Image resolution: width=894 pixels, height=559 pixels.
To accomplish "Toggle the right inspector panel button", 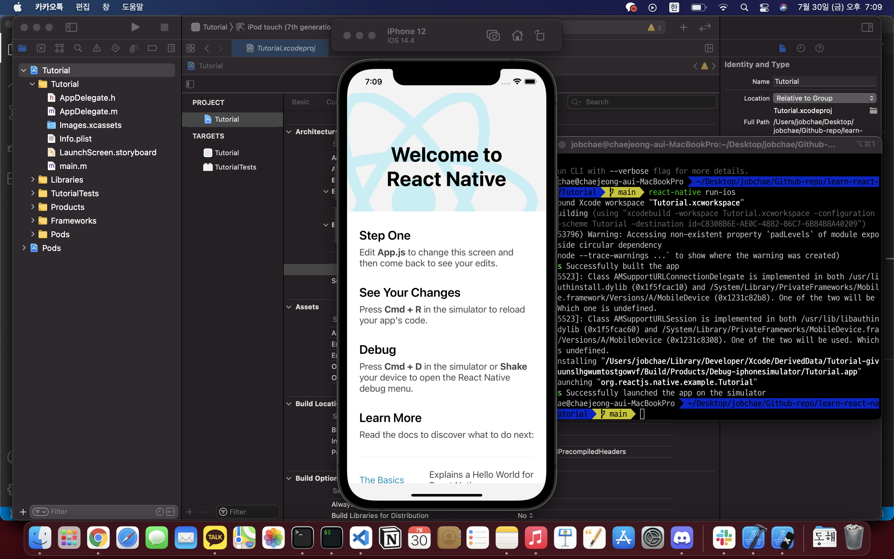I will (867, 27).
